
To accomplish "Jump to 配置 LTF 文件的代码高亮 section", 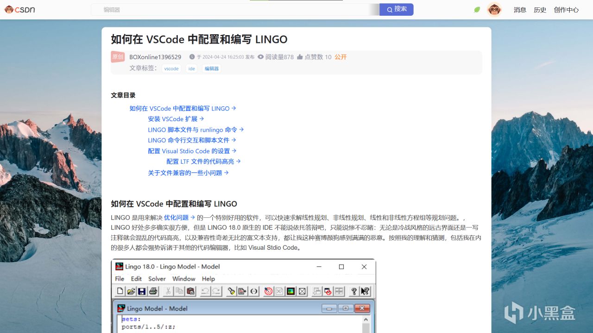I will coord(204,161).
